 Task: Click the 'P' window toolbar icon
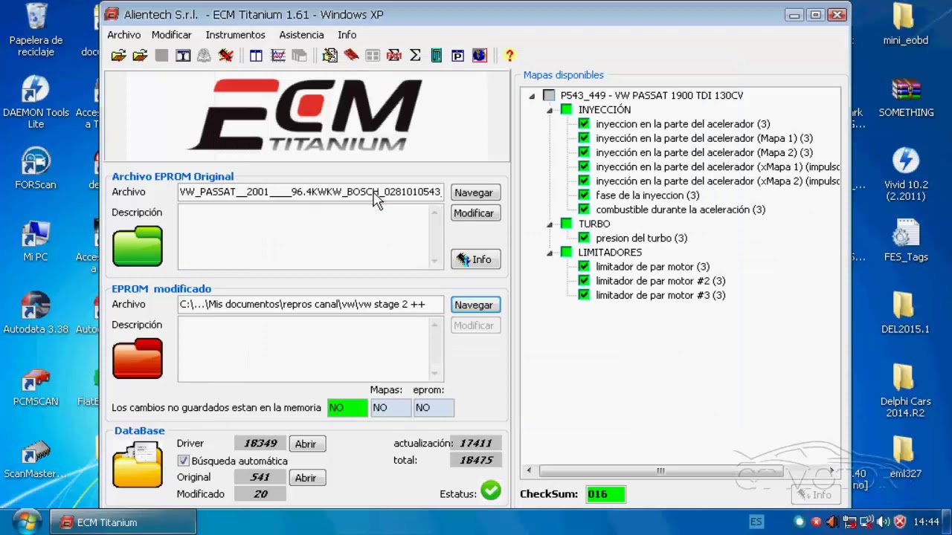tap(457, 56)
